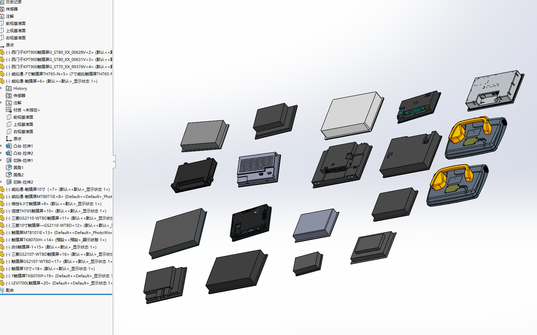
Task: Click the 触摸屏10寸<18> component icon
Action: (2, 269)
